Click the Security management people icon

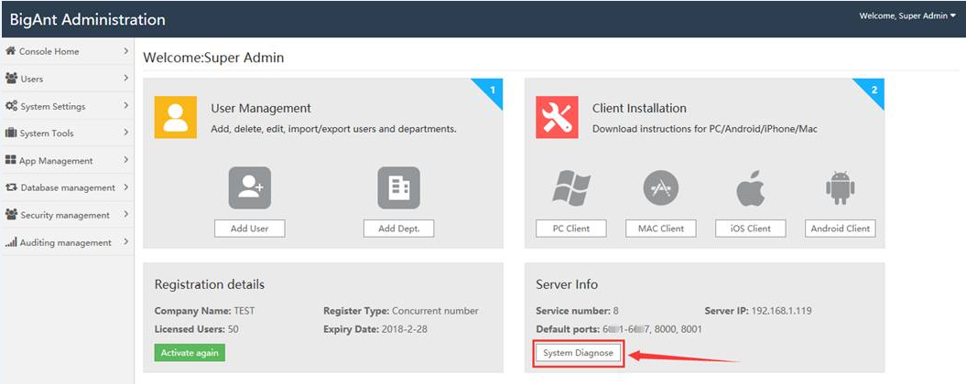(x=11, y=215)
